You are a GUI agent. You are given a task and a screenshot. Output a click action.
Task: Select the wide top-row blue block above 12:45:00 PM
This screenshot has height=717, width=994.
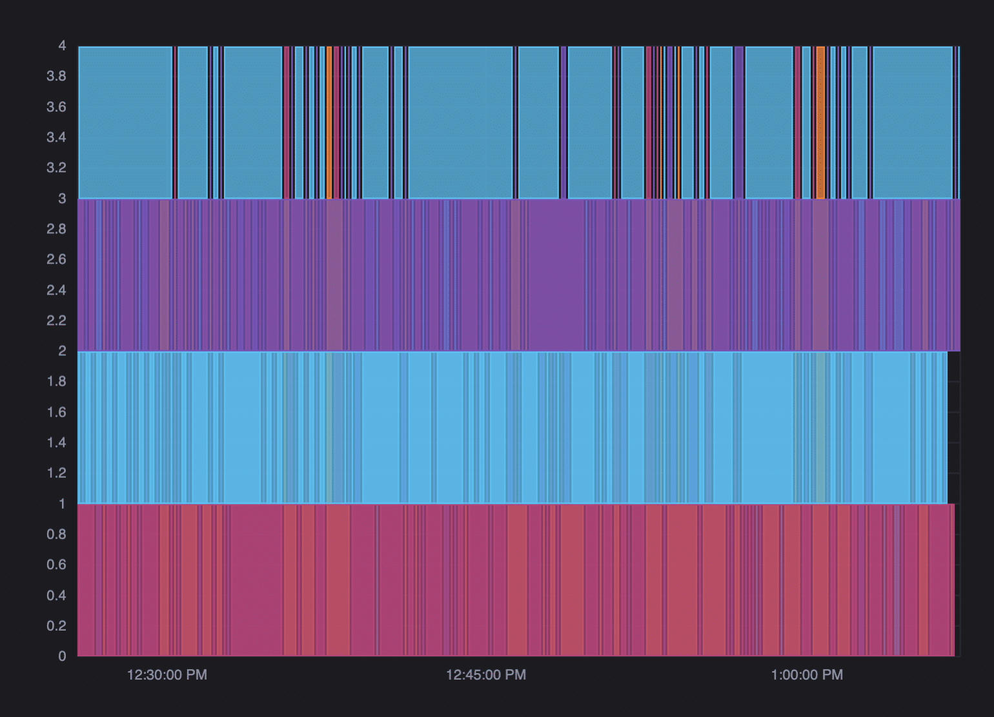[460, 123]
